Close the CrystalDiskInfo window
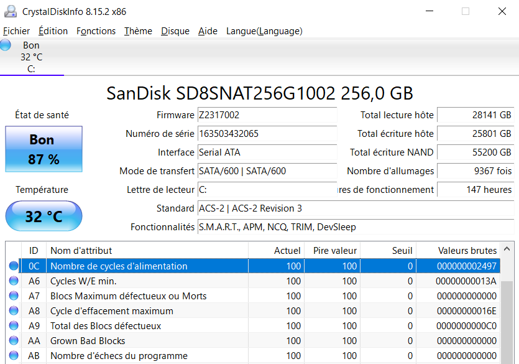519x364 pixels. point(502,11)
